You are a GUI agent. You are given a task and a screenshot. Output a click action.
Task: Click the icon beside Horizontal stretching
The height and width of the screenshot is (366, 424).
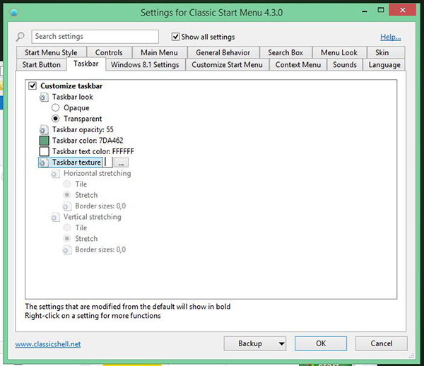click(x=55, y=173)
